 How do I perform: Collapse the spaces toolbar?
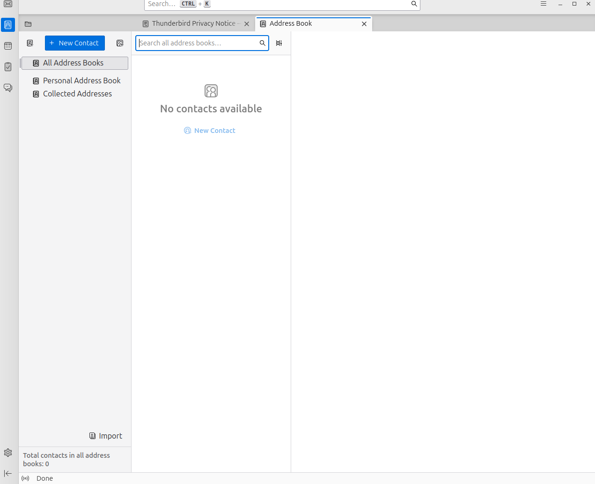tap(8, 474)
